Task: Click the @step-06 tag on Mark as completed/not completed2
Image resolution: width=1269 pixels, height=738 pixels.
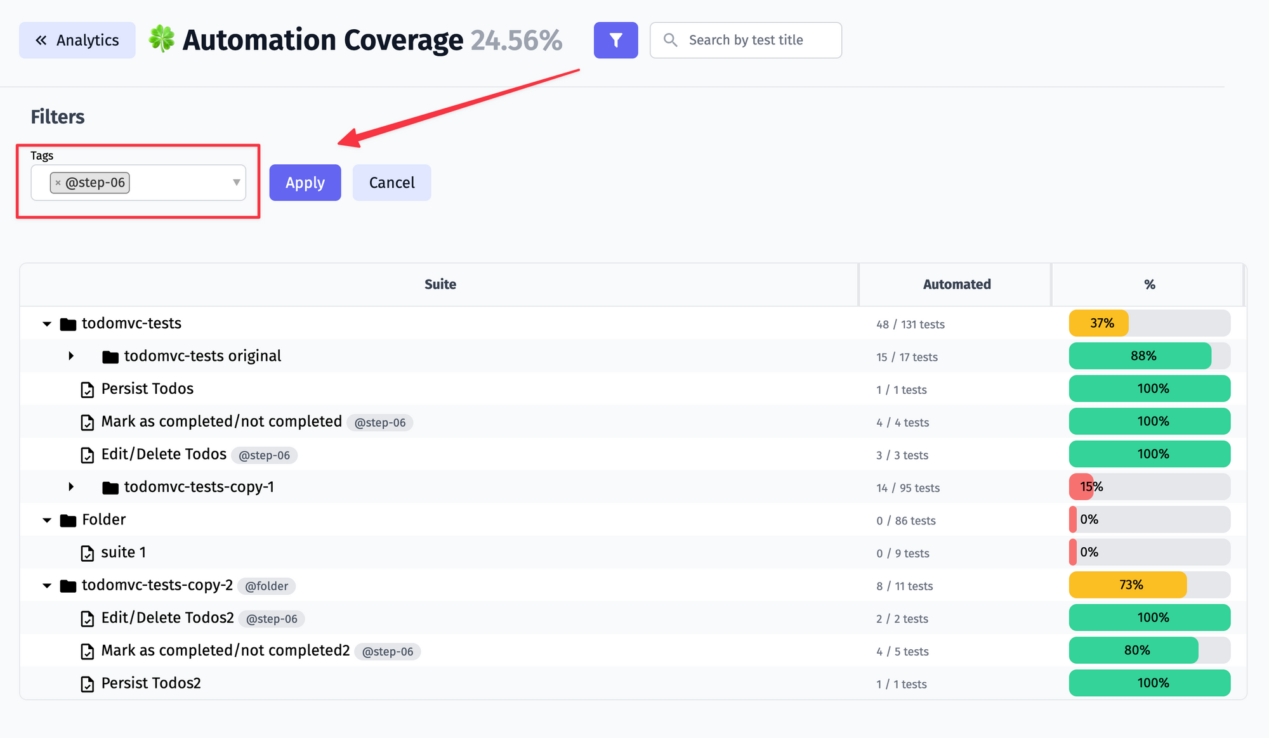Action: (388, 651)
